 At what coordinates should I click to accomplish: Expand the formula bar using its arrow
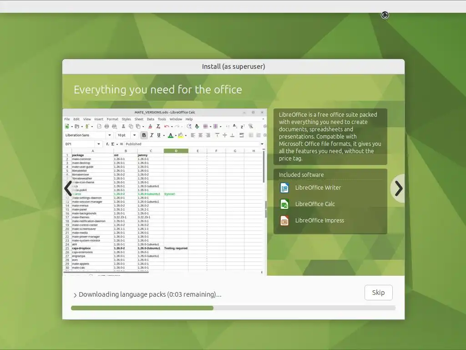point(262,144)
